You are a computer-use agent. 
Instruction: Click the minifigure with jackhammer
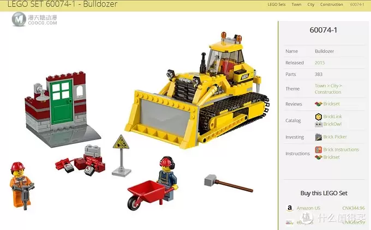[21, 185]
